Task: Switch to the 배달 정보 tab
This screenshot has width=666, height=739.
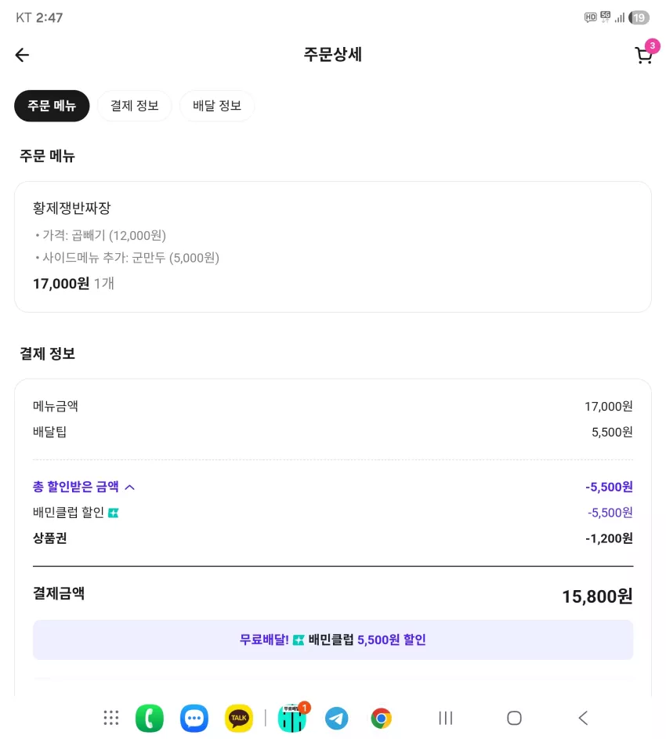Action: [x=217, y=106]
